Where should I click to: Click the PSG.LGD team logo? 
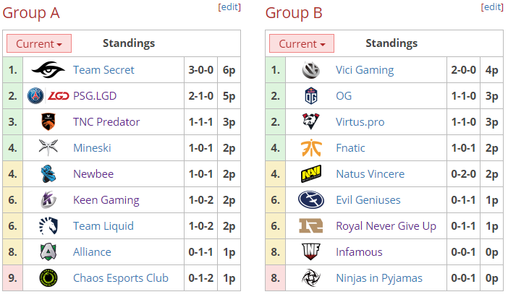48,96
